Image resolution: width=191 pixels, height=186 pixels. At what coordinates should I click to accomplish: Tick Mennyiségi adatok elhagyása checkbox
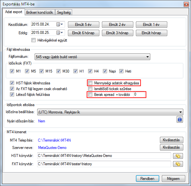pos(90,83)
